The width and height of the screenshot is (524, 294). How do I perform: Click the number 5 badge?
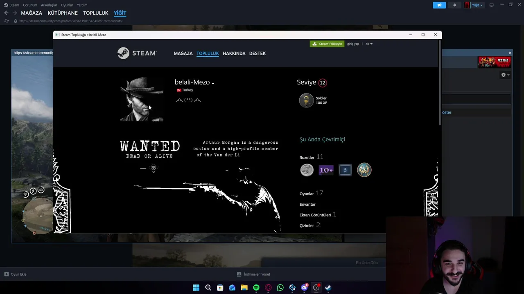pos(345,170)
